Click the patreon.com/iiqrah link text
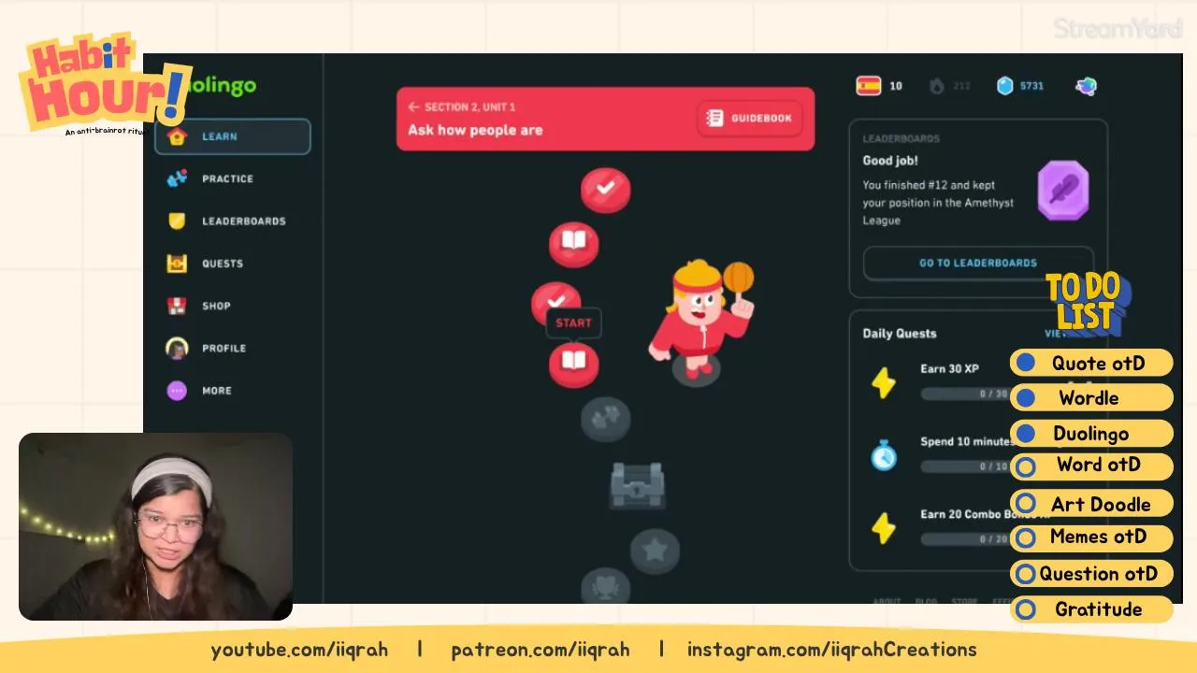Image resolution: width=1197 pixels, height=673 pixels. pos(541,650)
